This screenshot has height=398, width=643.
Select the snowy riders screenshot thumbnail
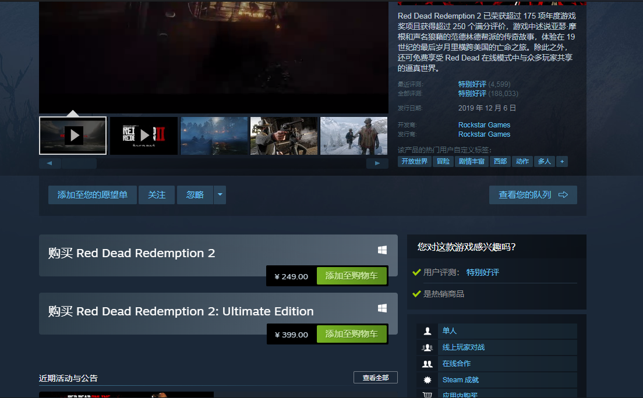(x=354, y=136)
